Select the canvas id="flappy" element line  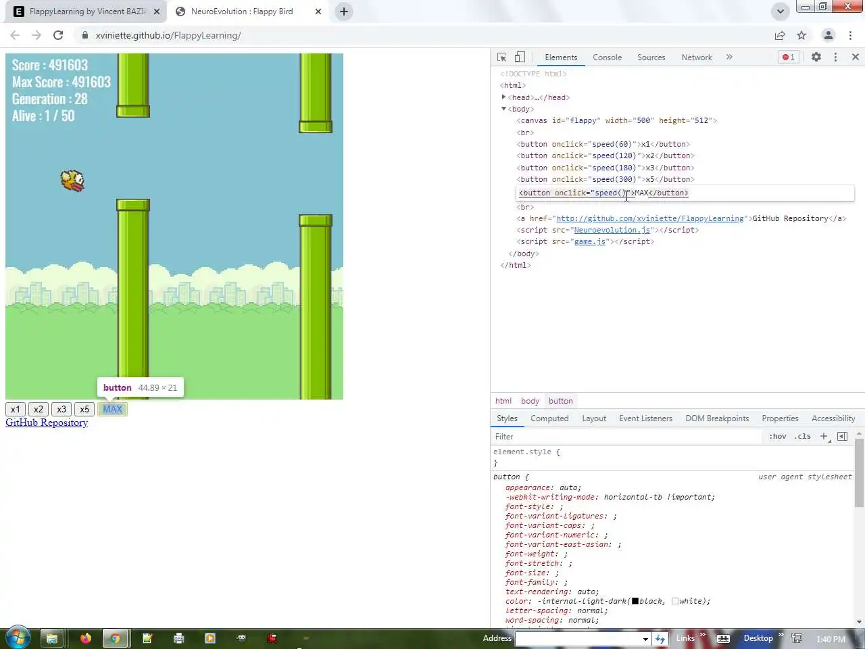(x=616, y=120)
